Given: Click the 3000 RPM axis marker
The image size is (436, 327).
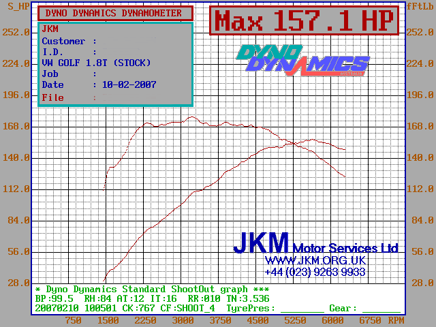Looking at the screenshot, I should 183,321.
